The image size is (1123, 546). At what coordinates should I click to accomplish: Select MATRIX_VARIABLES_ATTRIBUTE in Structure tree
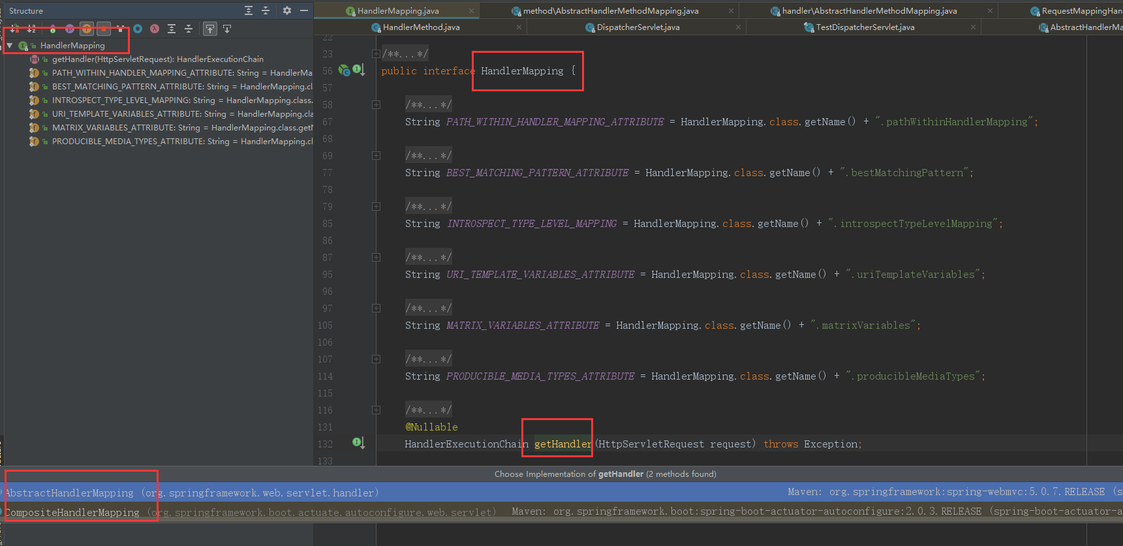coord(182,128)
